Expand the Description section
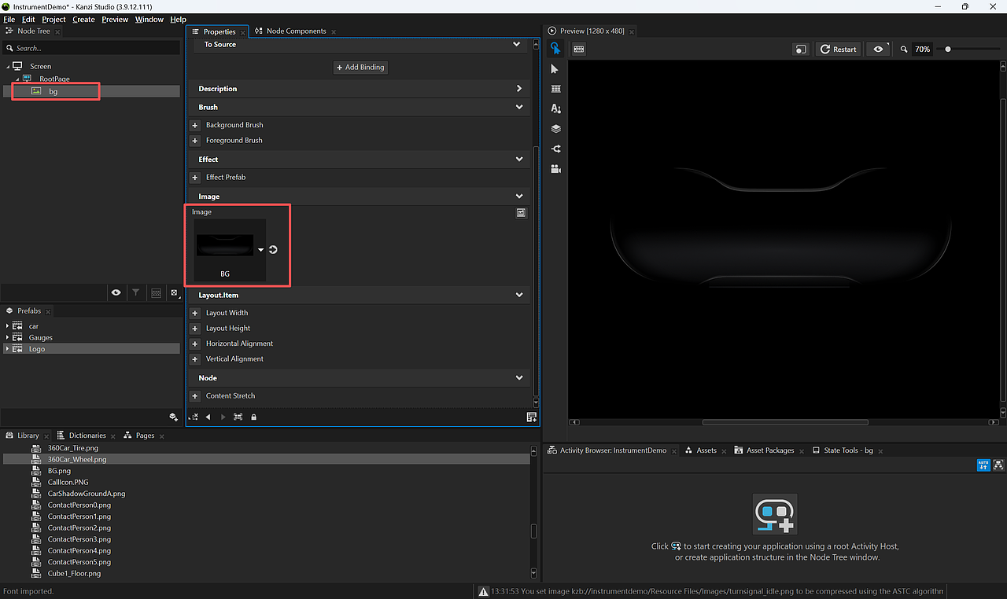This screenshot has width=1007, height=599. click(x=519, y=89)
